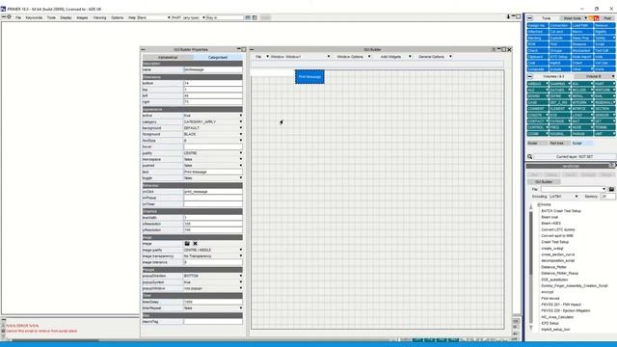Click the Script tool button

click(x=604, y=44)
